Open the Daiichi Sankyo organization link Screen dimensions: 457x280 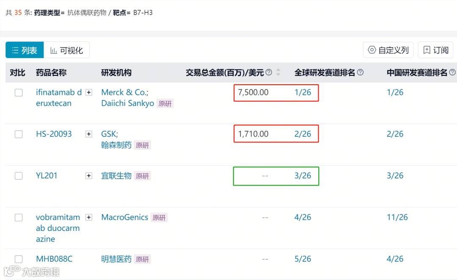pyautogui.click(x=128, y=103)
